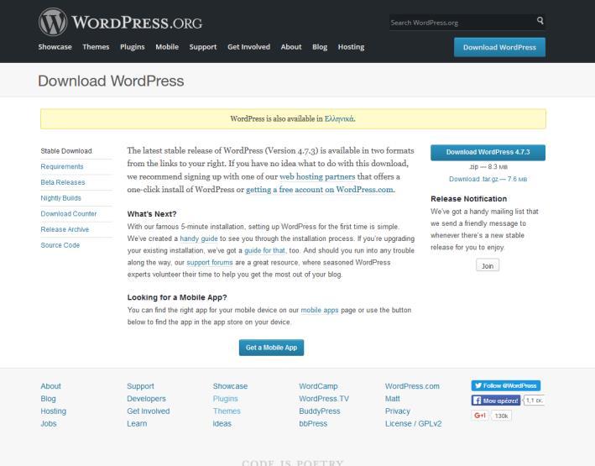This screenshot has width=595, height=466.
Task: Open footer Themes link
Action: click(x=227, y=411)
